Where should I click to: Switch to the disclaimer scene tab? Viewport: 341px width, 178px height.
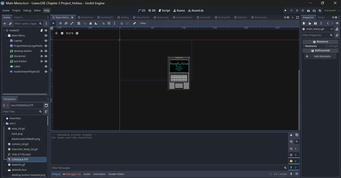[87, 17]
